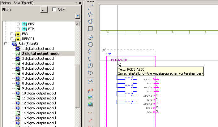Select page '5 digital output modul'
This screenshot has width=218, height=127.
pos(38,68)
